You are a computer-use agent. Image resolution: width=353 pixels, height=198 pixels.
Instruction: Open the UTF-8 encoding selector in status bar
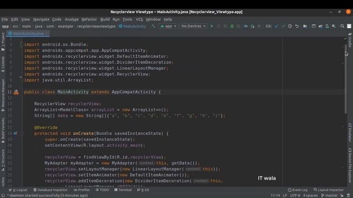(295, 196)
